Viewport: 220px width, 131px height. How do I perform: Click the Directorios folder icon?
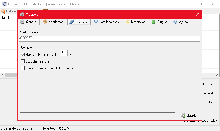click(x=127, y=22)
